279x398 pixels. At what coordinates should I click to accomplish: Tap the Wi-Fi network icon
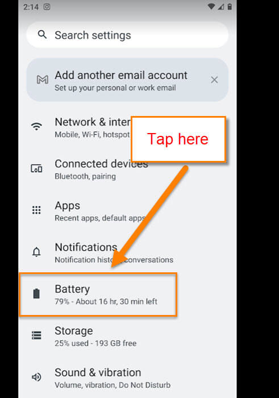coord(36,126)
